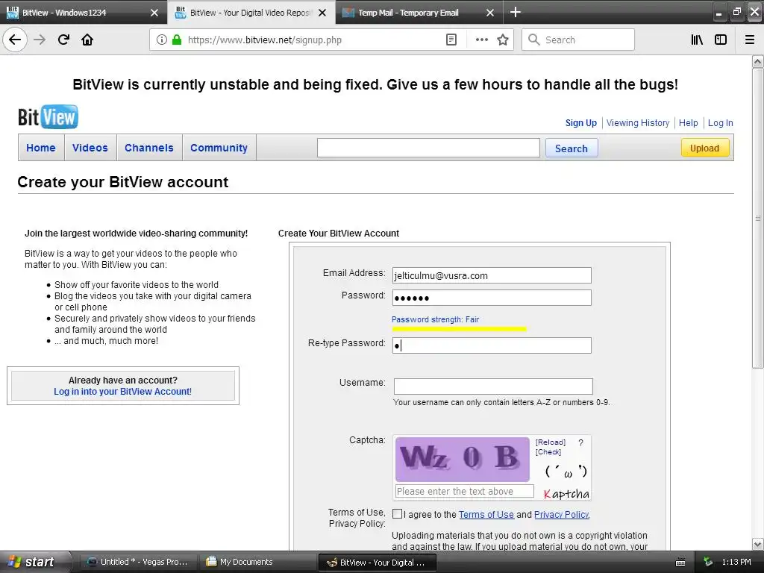The image size is (764, 573).
Task: Reload the captcha image
Action: click(551, 442)
